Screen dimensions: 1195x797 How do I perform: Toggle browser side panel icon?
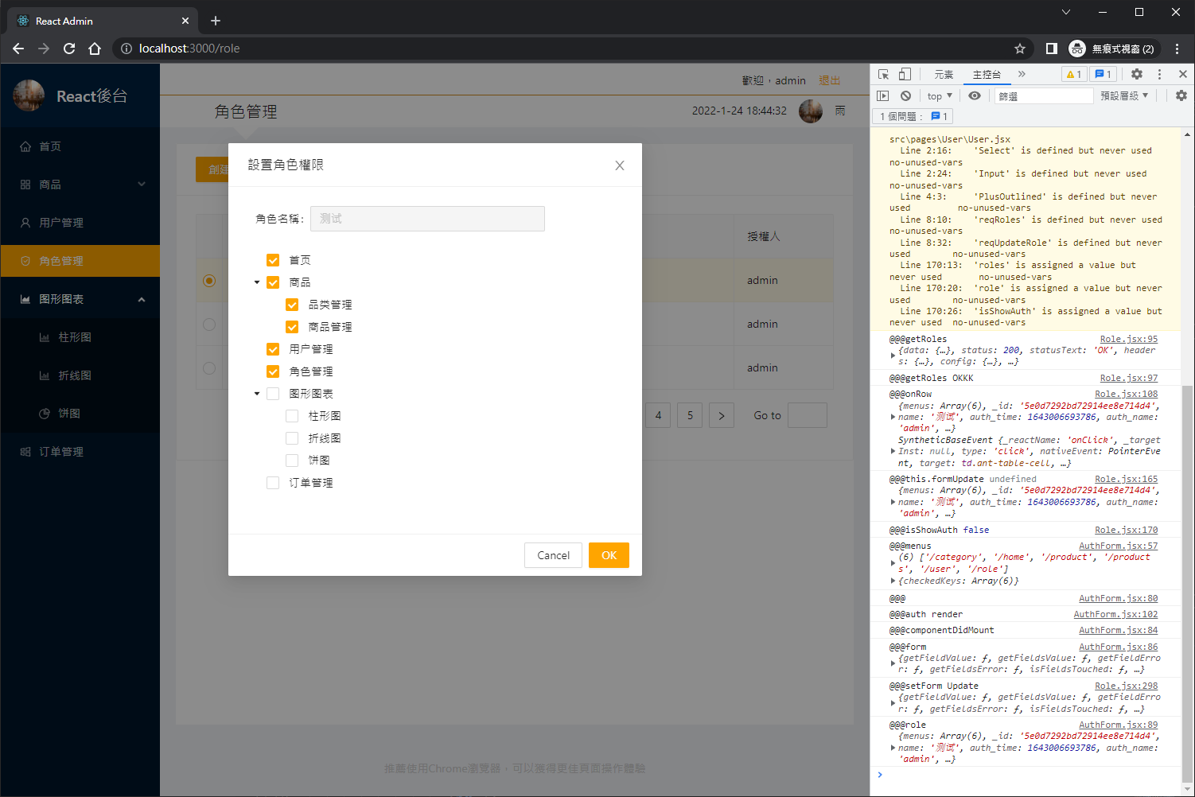pos(1051,49)
